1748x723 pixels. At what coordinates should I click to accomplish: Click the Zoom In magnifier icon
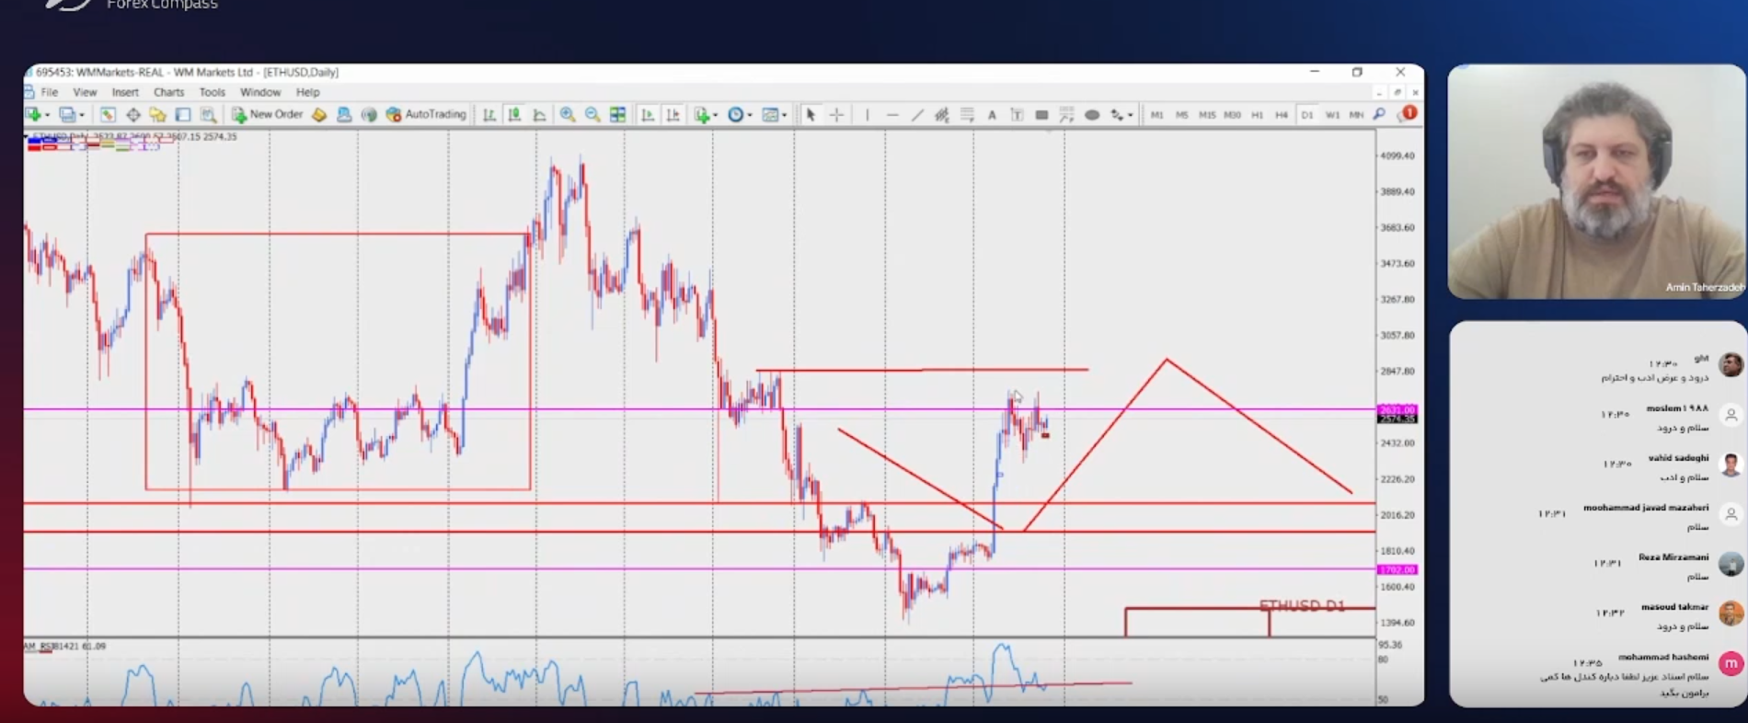pyautogui.click(x=568, y=115)
